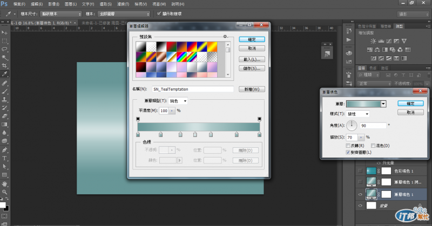Show the 漸層填色 1 拷貝 layer

coord(360,182)
